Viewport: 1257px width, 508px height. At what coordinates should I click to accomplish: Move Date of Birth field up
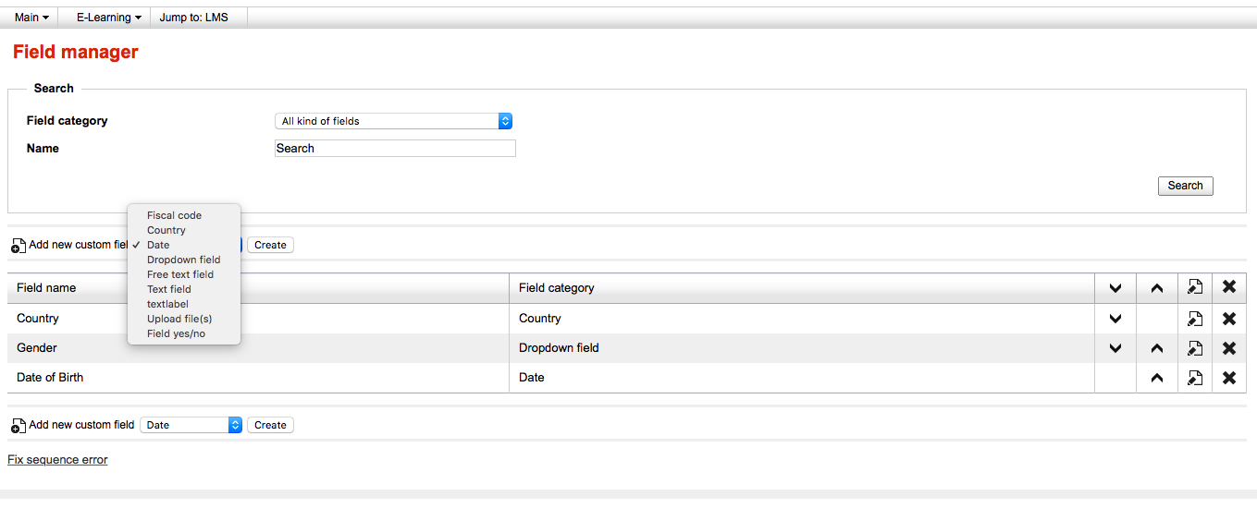[1156, 378]
